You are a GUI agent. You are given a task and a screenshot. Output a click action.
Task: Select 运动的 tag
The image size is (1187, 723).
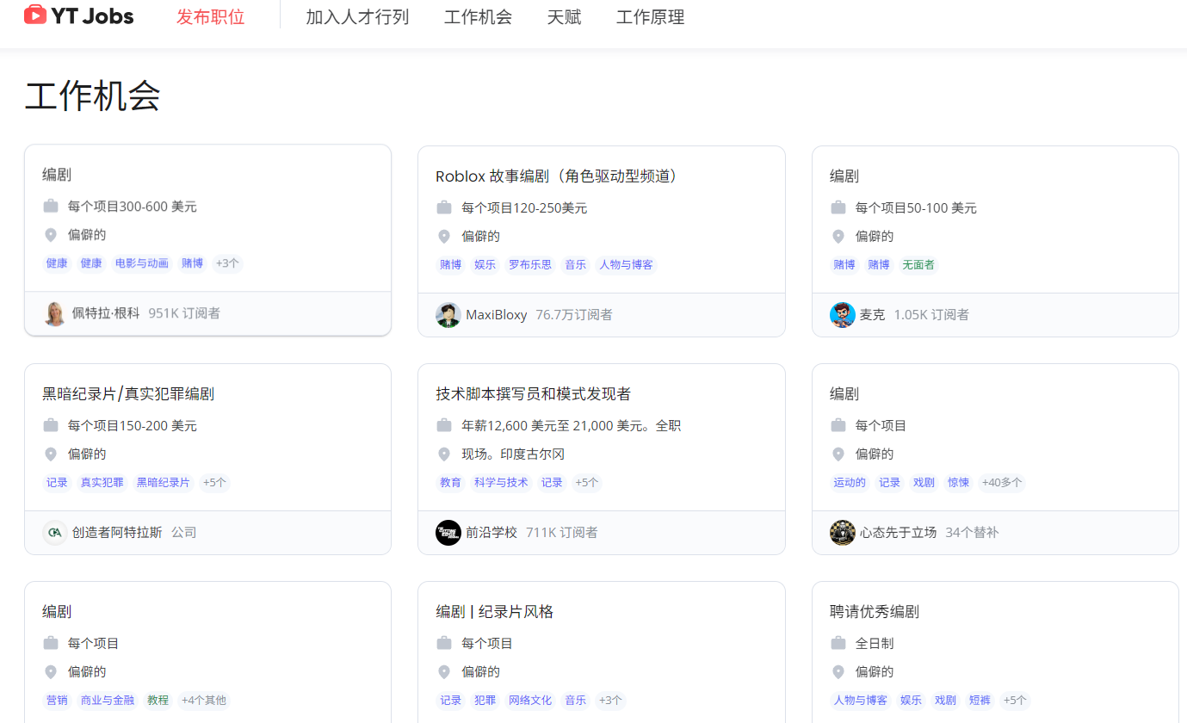coord(850,483)
